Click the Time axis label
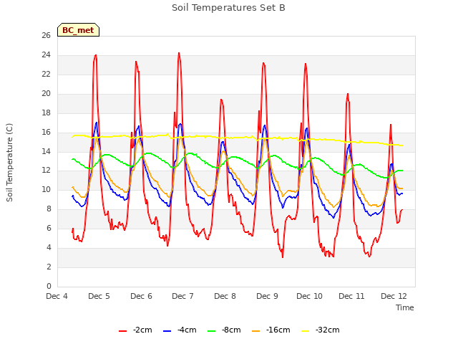 (x=404, y=307)
